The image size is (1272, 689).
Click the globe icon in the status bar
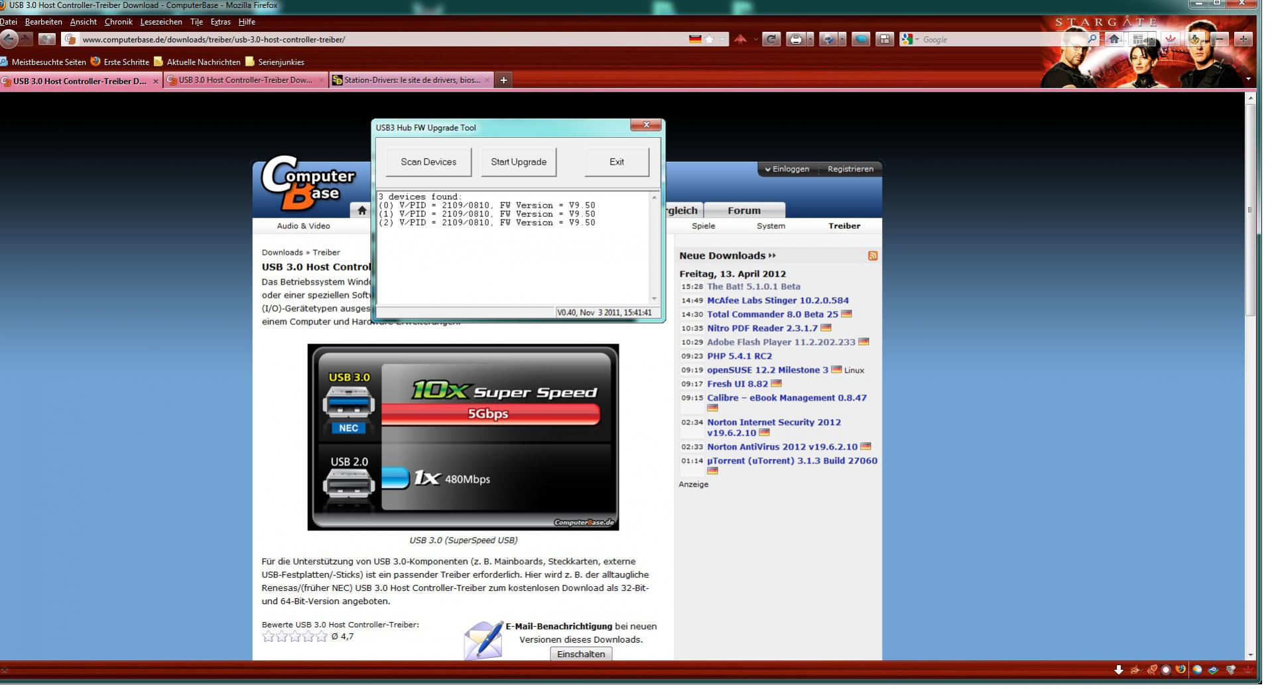click(1197, 670)
